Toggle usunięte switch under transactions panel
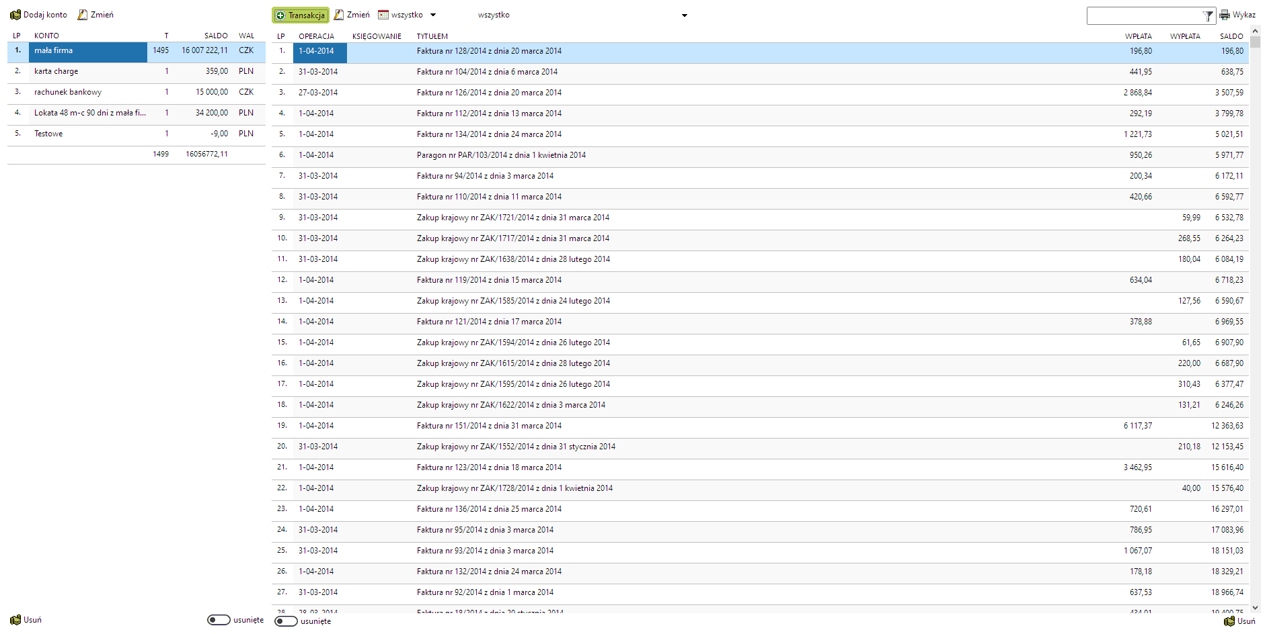Screen dimensions: 1267x634 pyautogui.click(x=286, y=621)
